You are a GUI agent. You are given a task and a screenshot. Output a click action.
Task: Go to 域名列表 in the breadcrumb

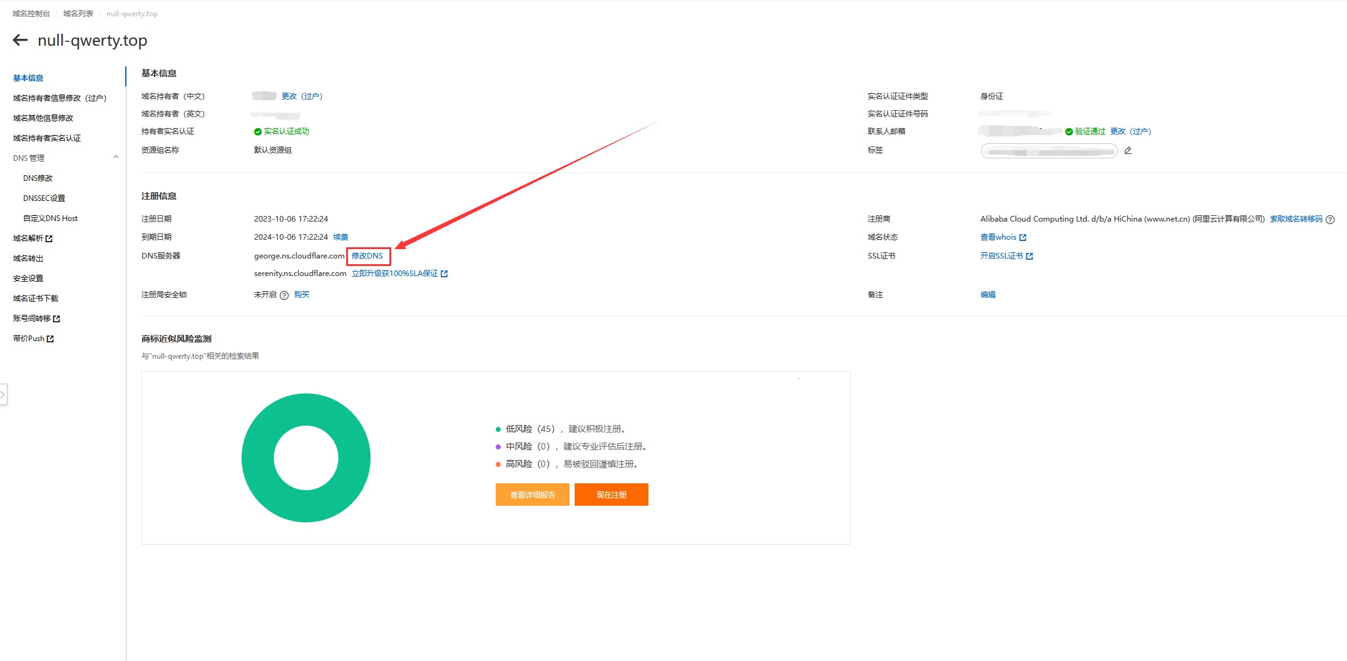[x=78, y=14]
